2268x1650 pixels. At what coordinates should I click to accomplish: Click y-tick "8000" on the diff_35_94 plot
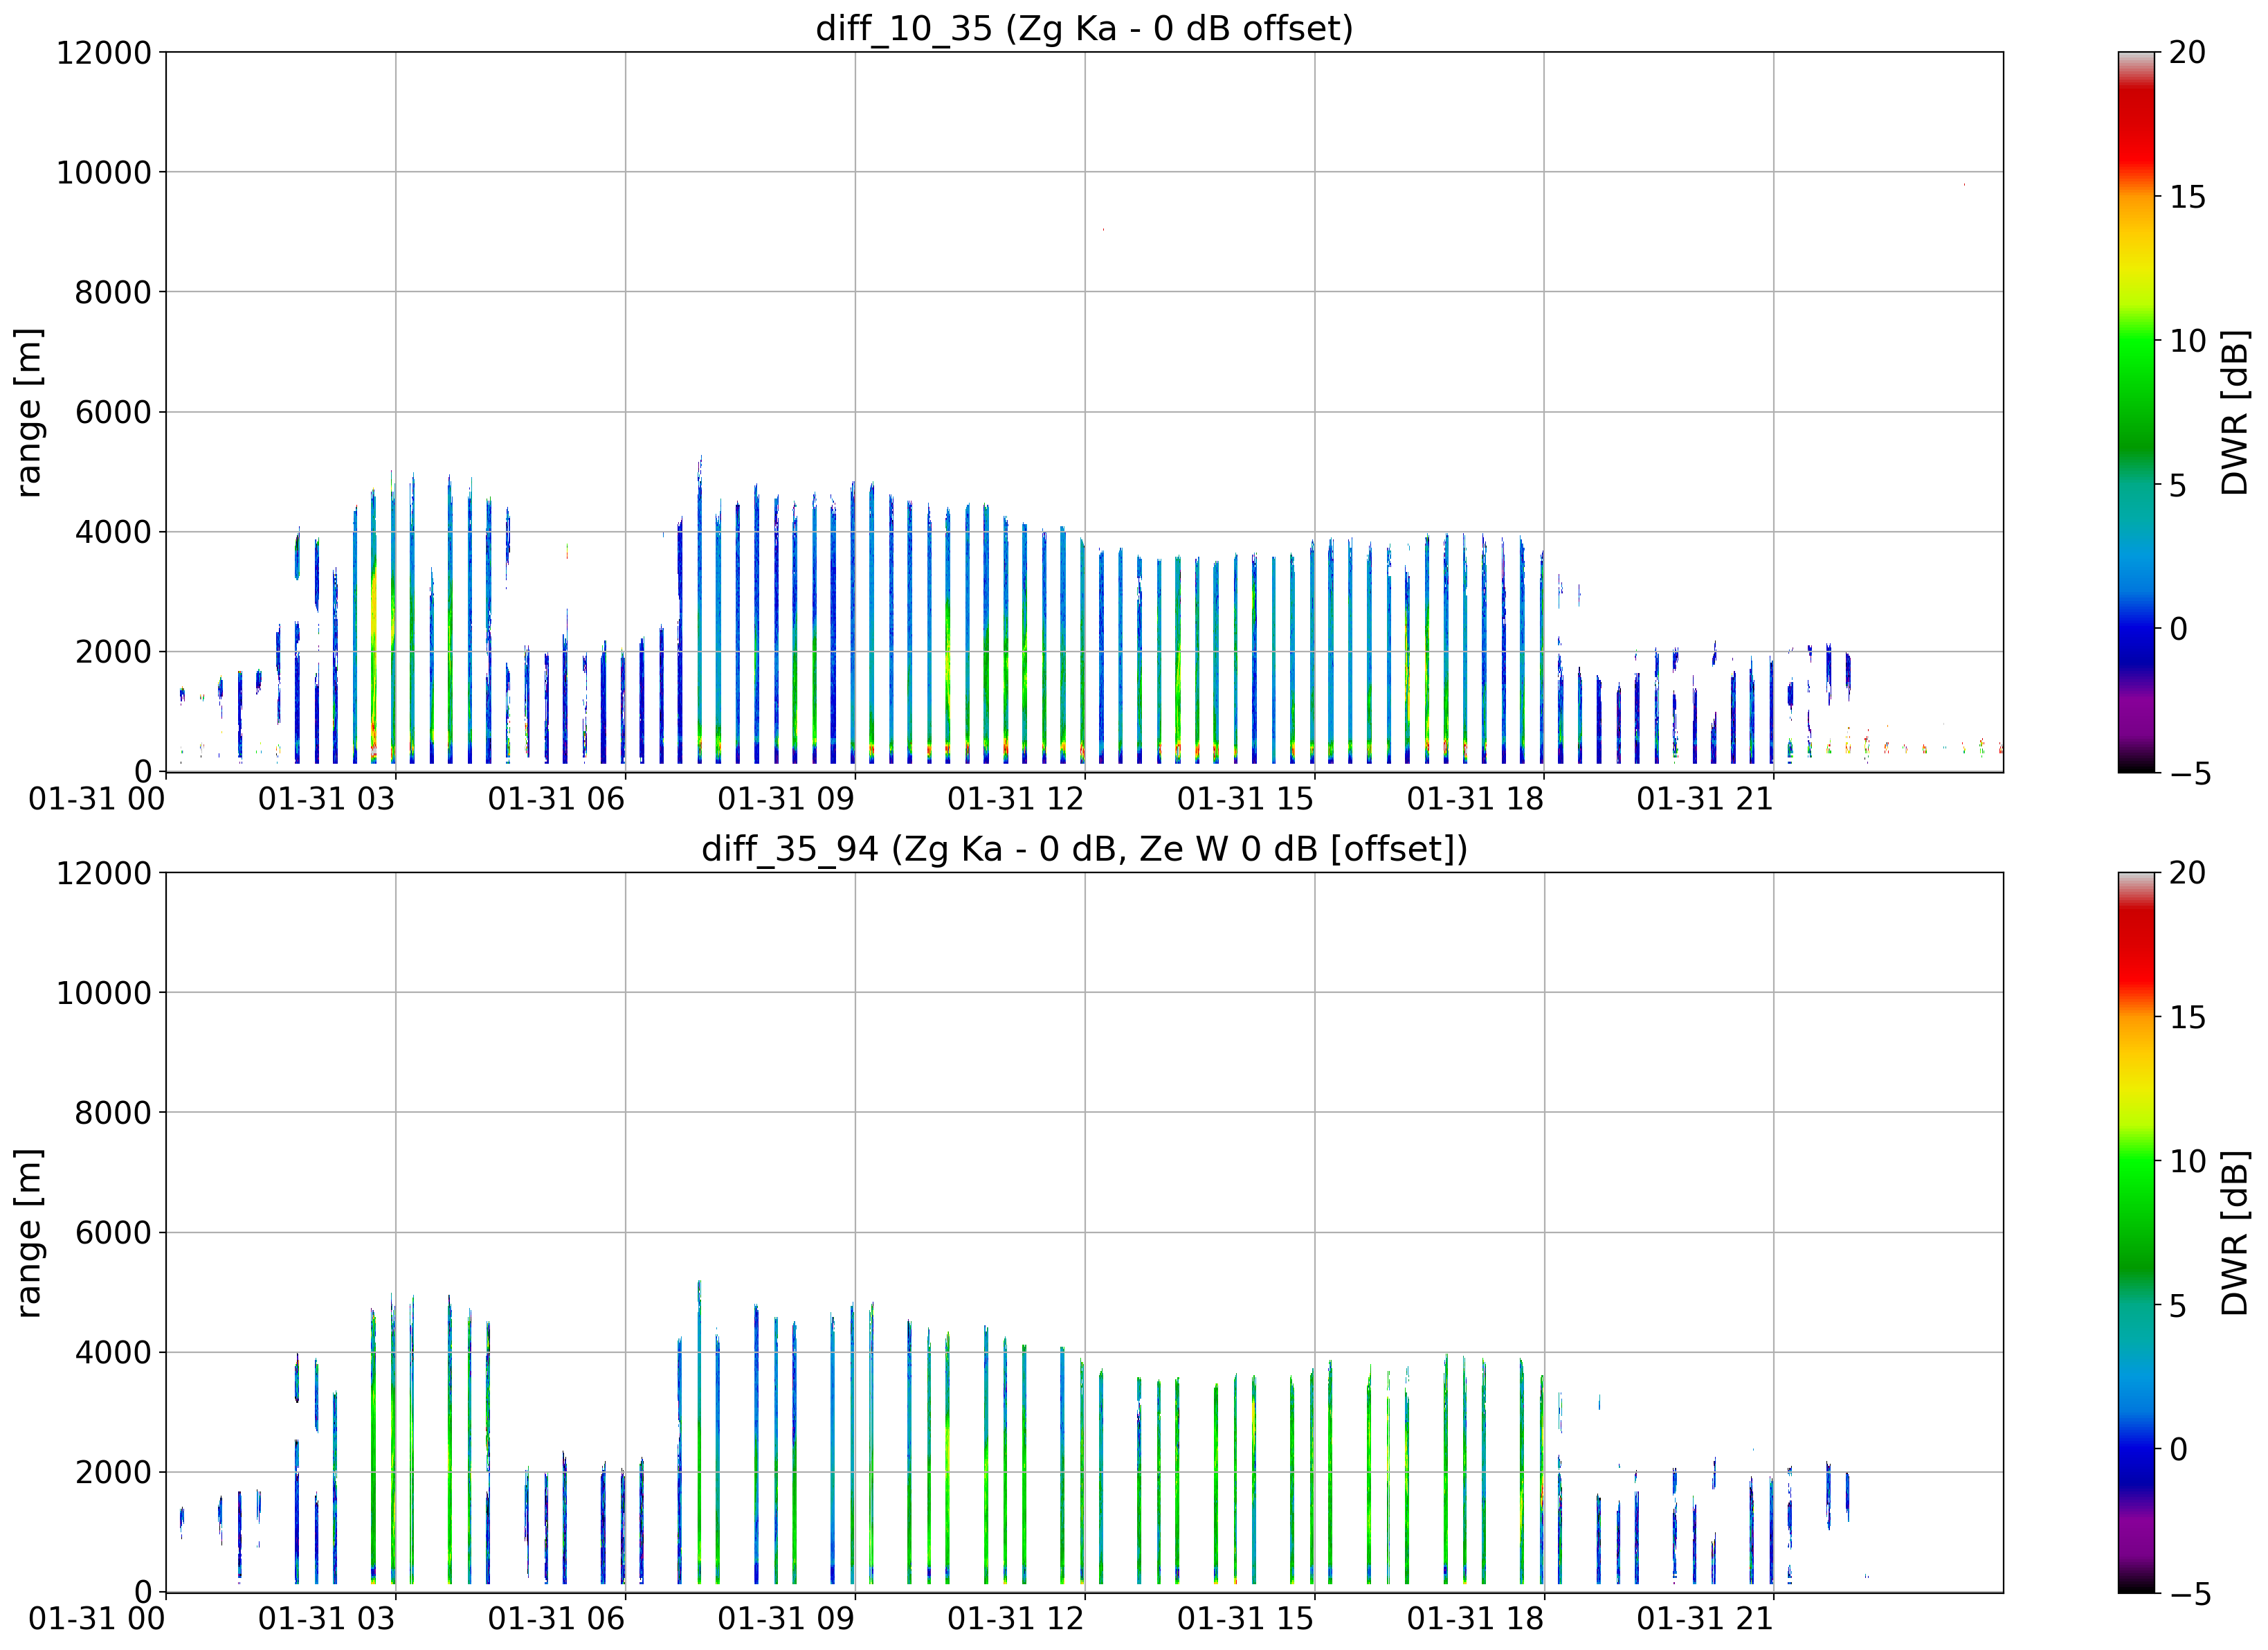pyautogui.click(x=113, y=1113)
